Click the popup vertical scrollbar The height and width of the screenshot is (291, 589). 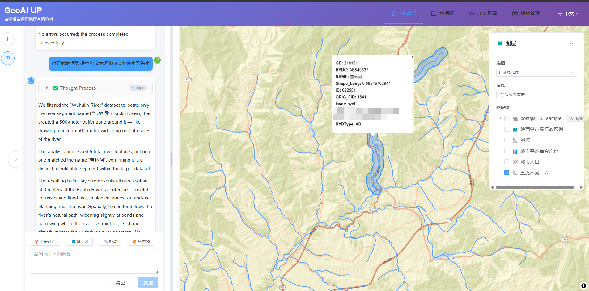[412, 110]
